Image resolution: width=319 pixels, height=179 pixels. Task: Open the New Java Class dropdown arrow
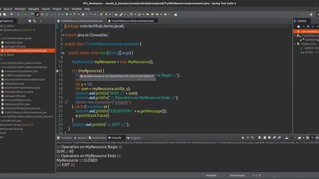click(110, 14)
